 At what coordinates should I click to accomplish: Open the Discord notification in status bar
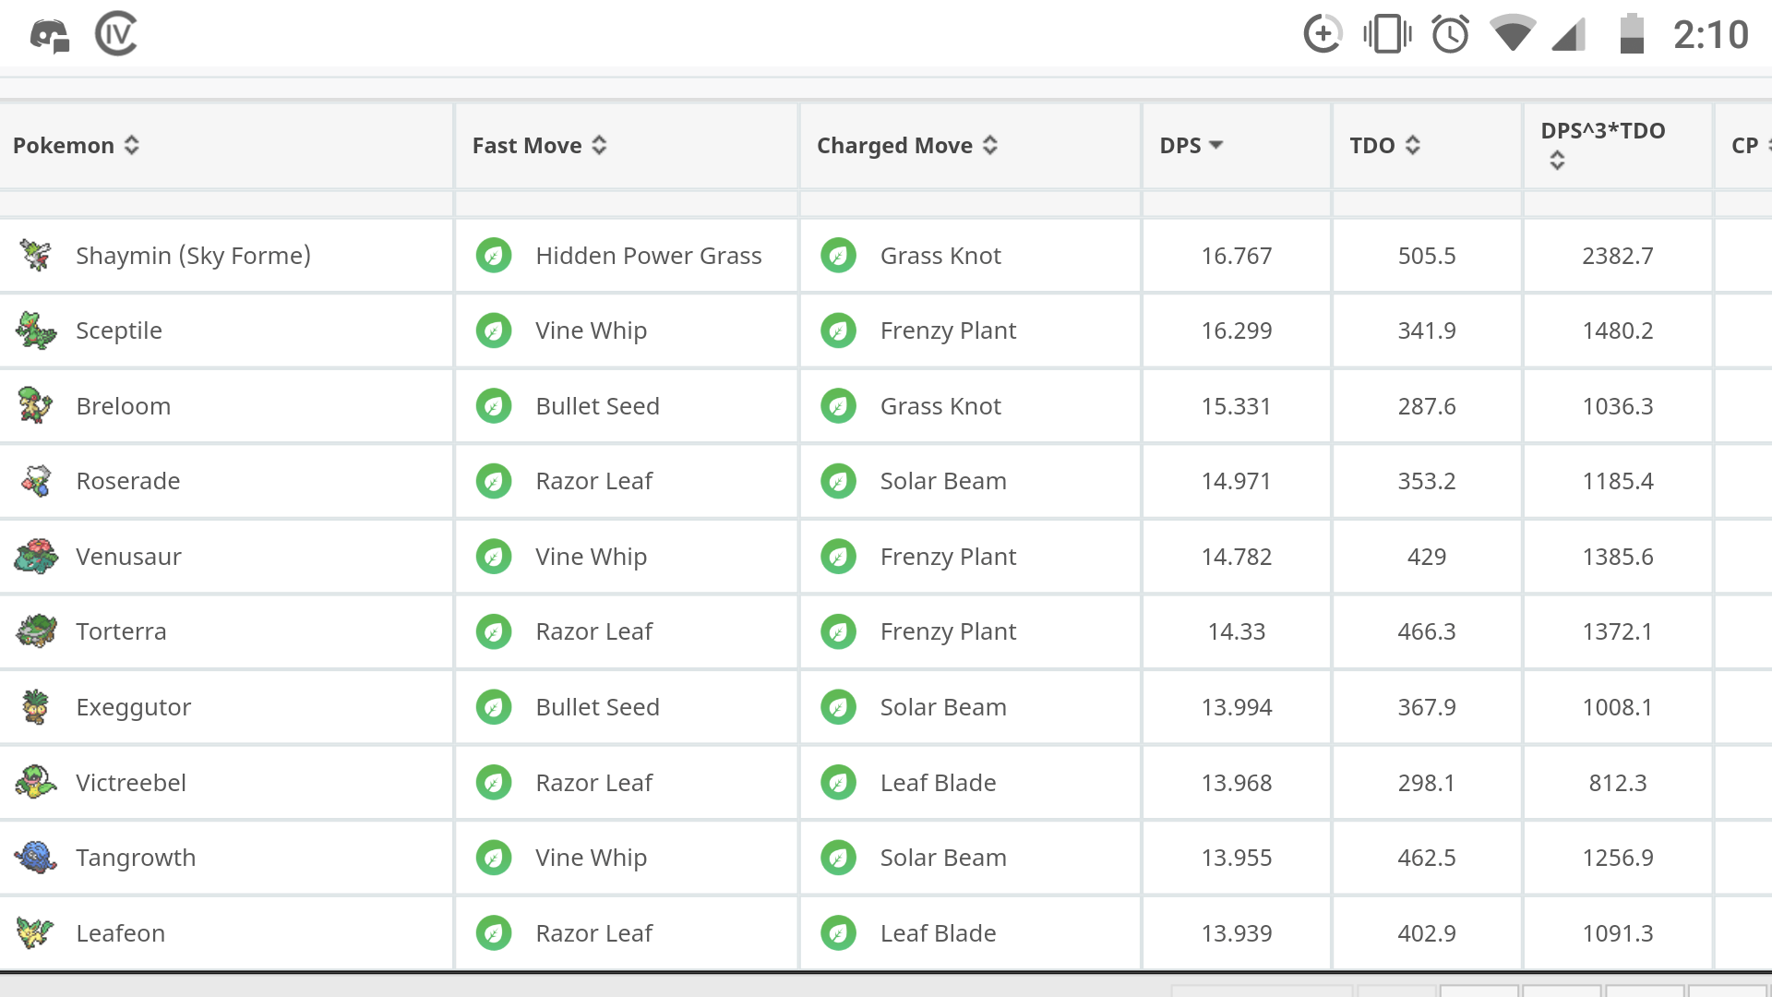(50, 35)
